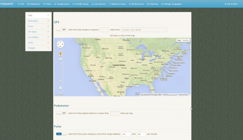Open Pulse in the top navigation bar
Viewport: 243px width, 140px height.
point(47,4)
